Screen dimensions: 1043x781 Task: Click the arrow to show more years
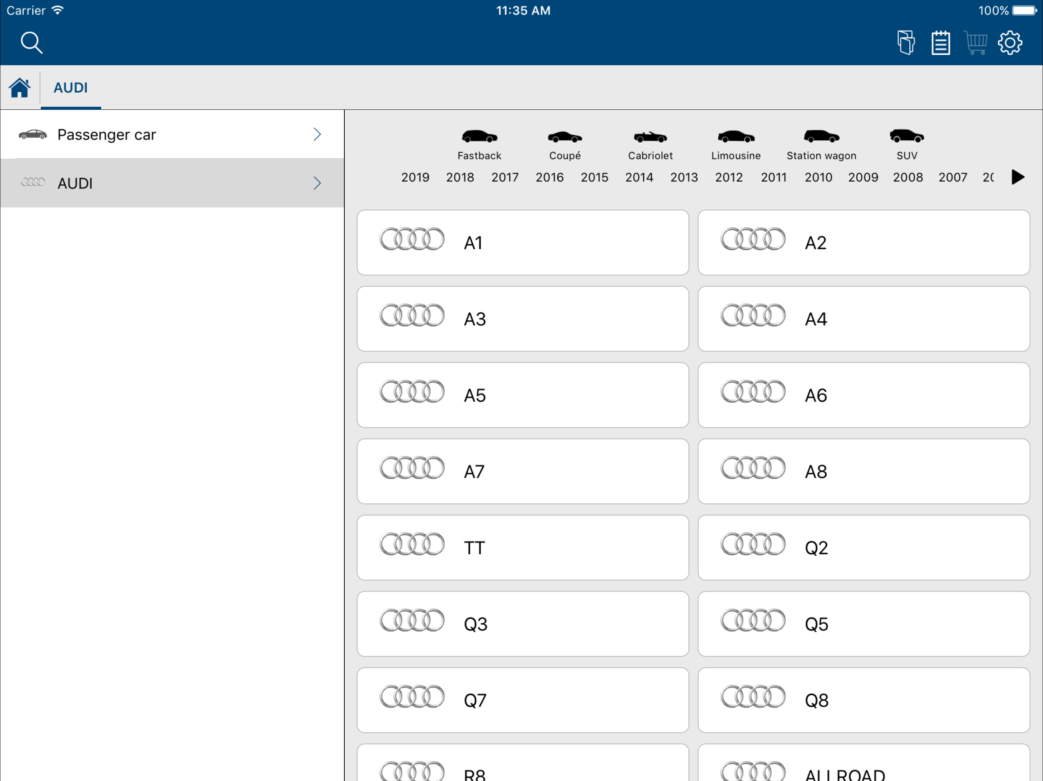pos(1018,178)
